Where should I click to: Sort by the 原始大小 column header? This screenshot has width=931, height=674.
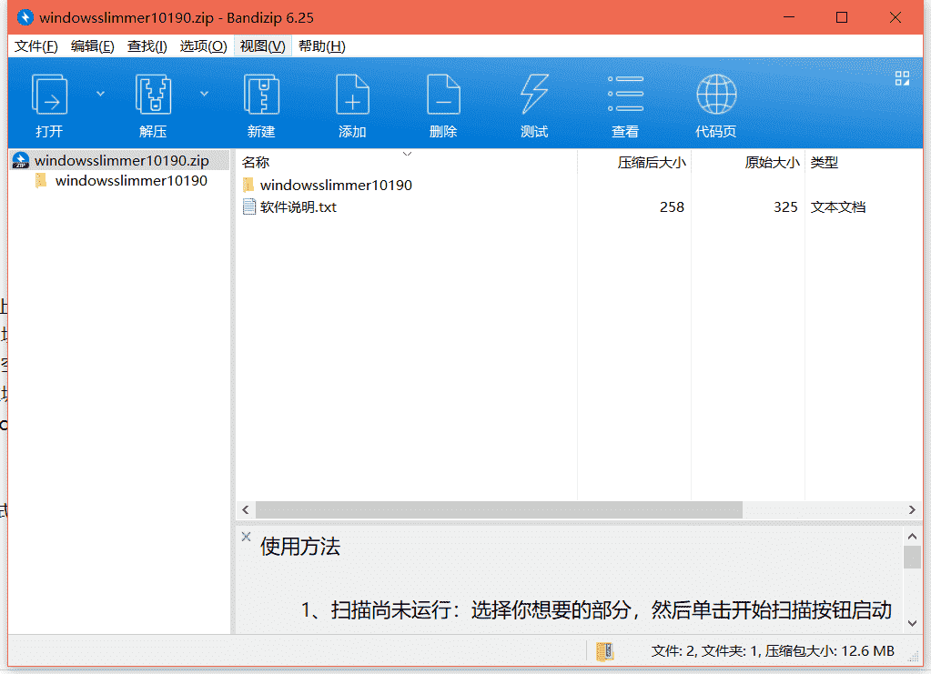point(748,162)
